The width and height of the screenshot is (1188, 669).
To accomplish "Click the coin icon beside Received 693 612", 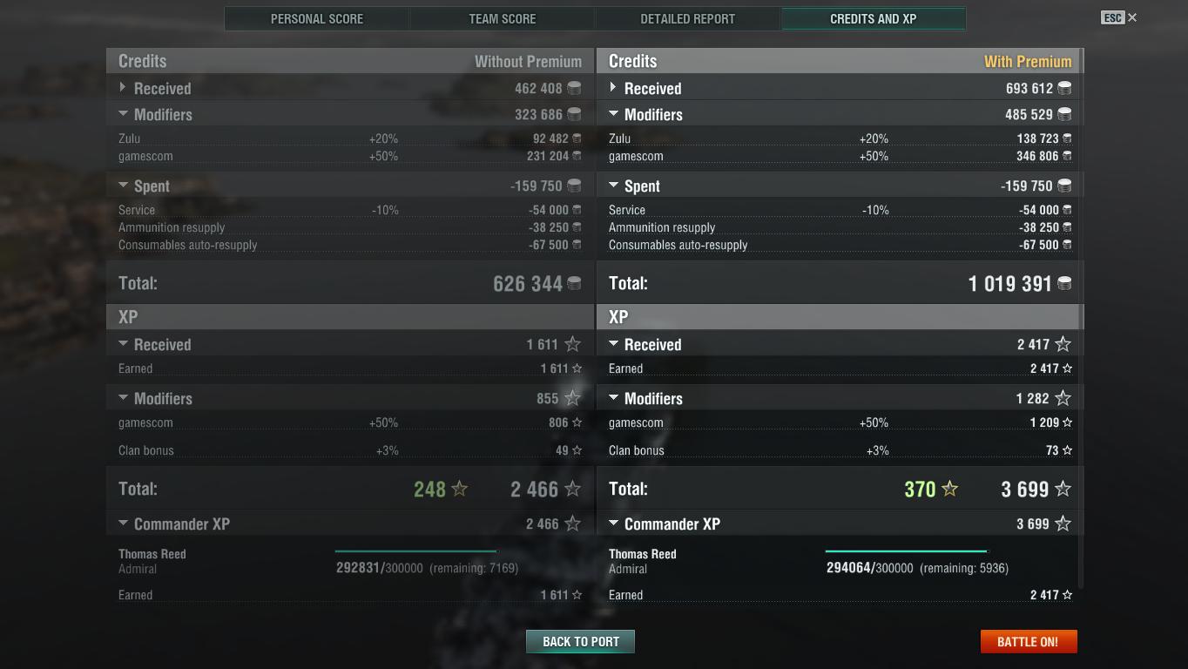I will (x=1064, y=88).
